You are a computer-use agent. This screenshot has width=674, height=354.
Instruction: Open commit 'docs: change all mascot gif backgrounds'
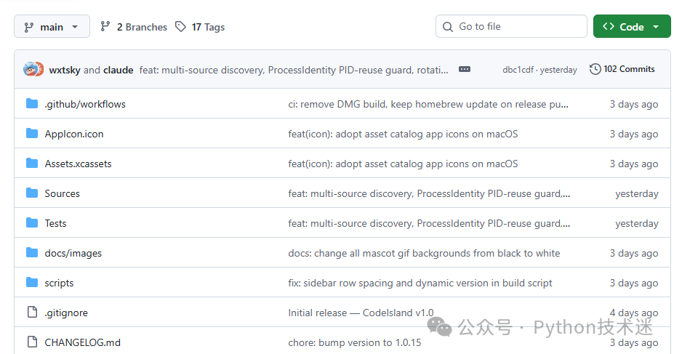[424, 254]
